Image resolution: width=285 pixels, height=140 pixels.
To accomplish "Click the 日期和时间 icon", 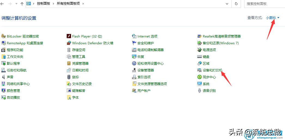I will point(69,70).
